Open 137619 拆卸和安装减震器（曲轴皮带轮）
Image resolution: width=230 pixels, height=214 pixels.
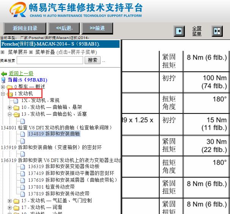(73, 180)
